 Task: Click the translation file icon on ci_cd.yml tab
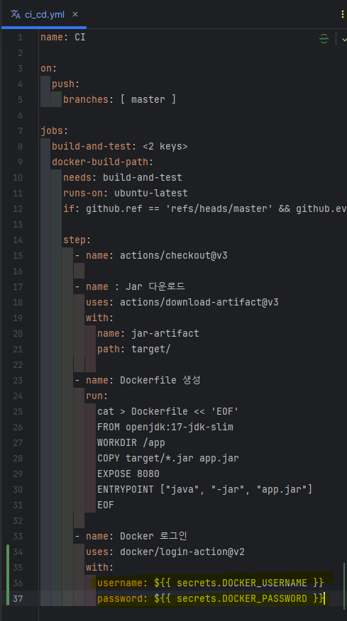pos(16,15)
